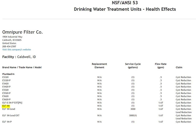Open the Visit this company's website link
The width and height of the screenshot is (196, 124).
pyautogui.click(x=17, y=50)
